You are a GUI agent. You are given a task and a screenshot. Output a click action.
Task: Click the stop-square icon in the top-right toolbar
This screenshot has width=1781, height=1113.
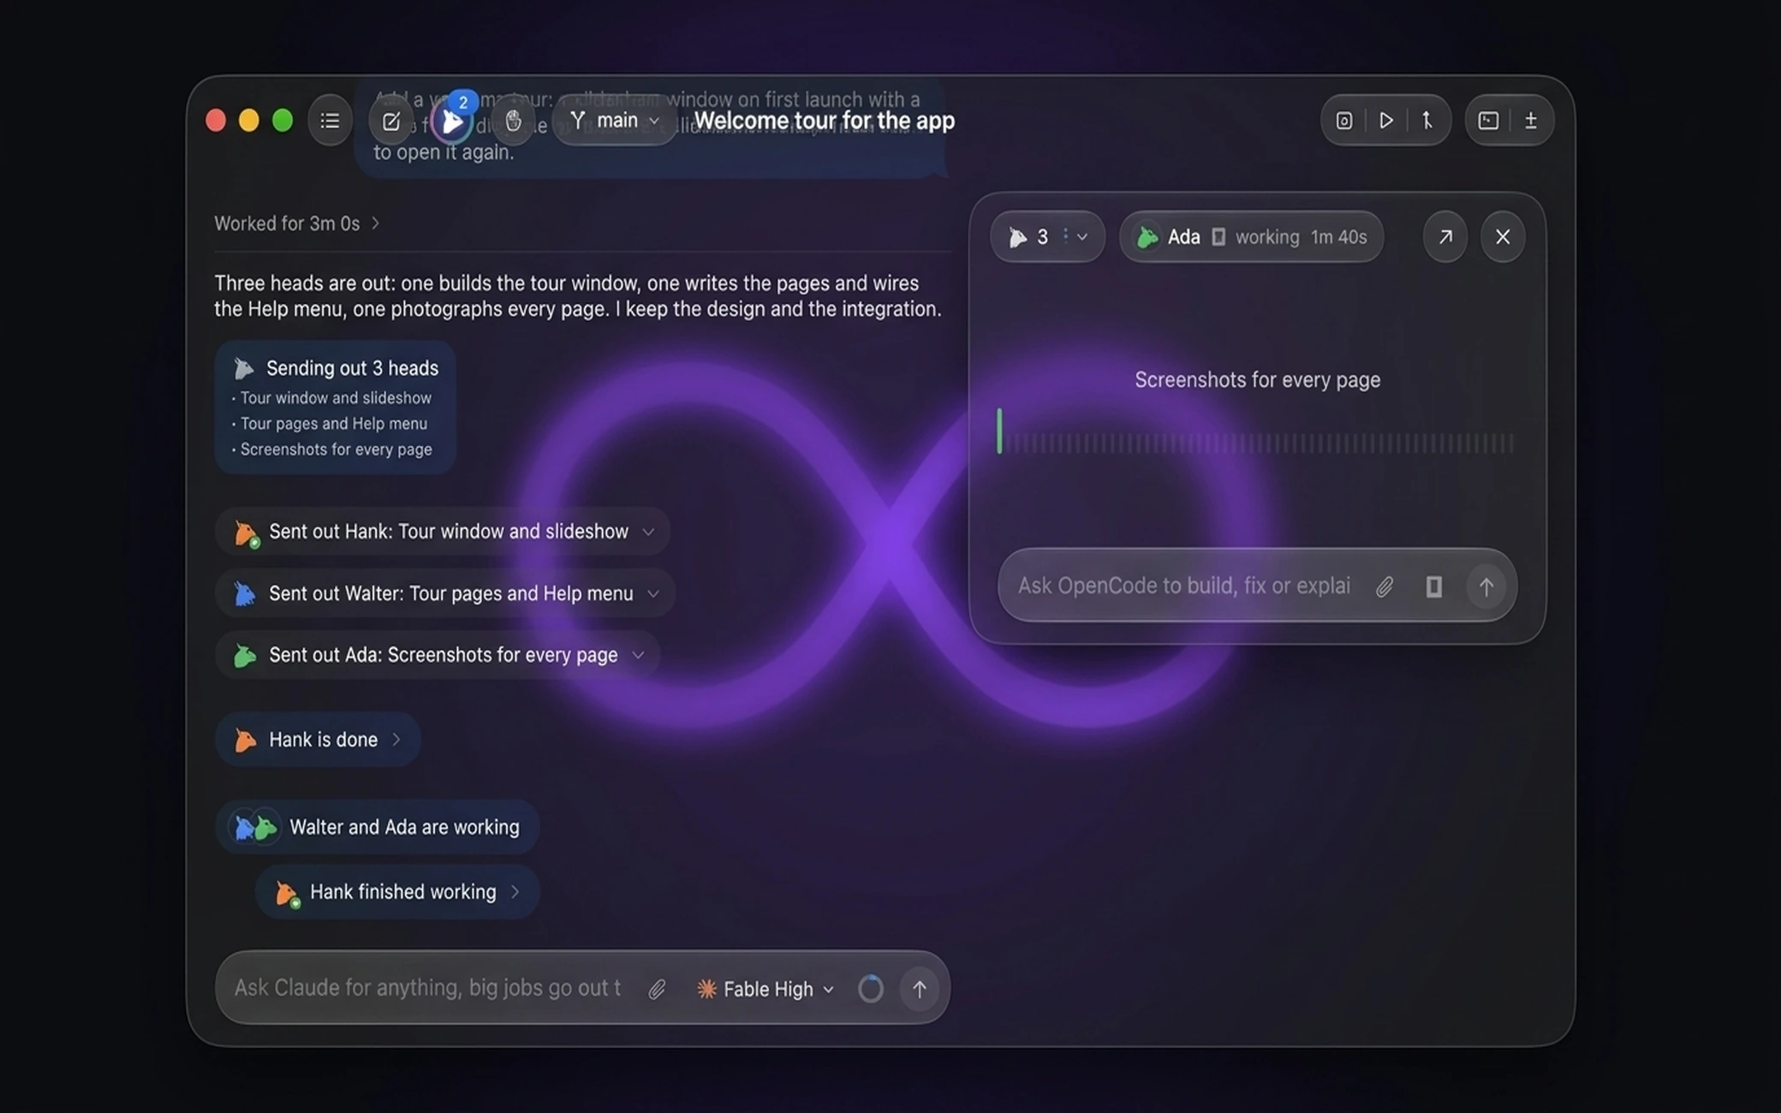tap(1344, 121)
